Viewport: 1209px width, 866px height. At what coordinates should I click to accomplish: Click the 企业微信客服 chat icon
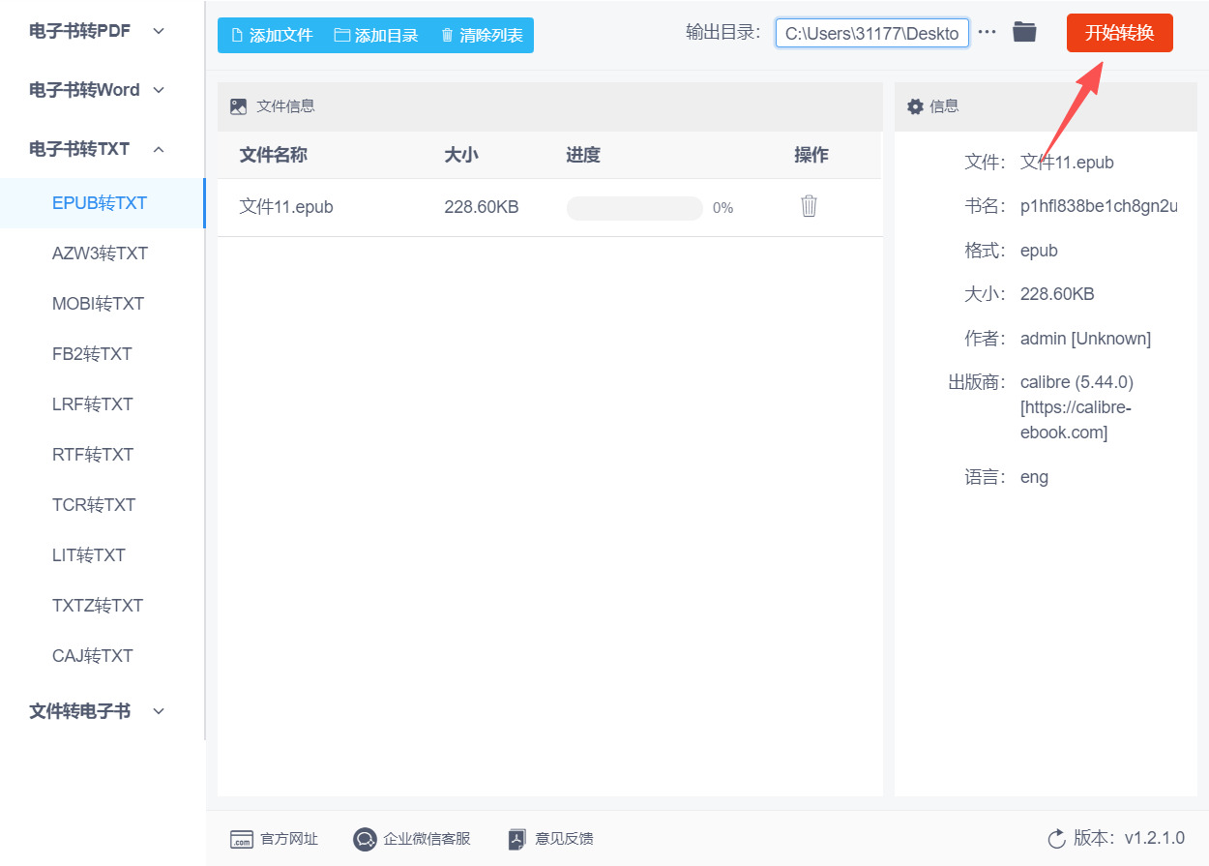click(365, 839)
